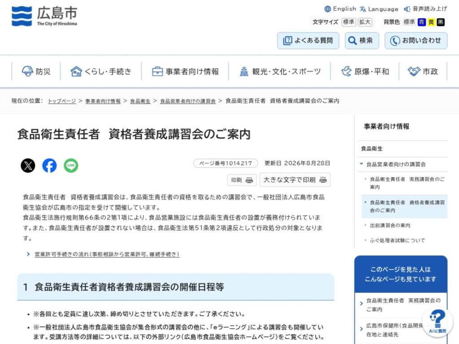This screenshot has height=344, width=459.
Task: Open 営業許可手続きの流れ link
Action: (x=107, y=254)
